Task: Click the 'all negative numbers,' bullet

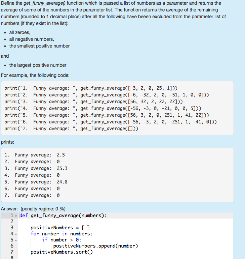Action: [x=32, y=39]
